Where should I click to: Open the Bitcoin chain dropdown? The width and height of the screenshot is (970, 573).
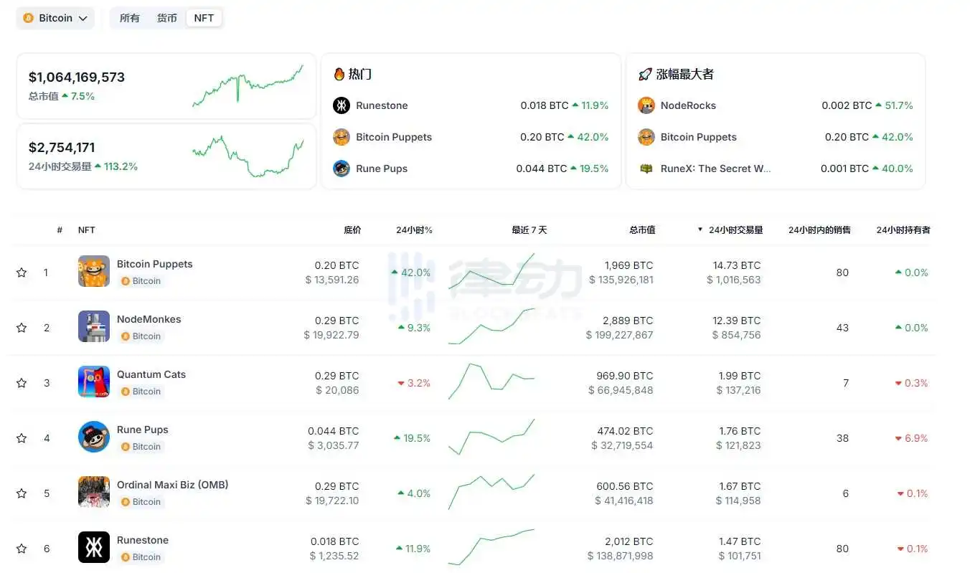point(55,18)
